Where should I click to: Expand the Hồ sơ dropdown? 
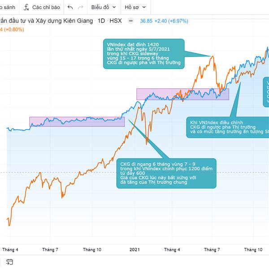pyautogui.click(x=134, y=8)
